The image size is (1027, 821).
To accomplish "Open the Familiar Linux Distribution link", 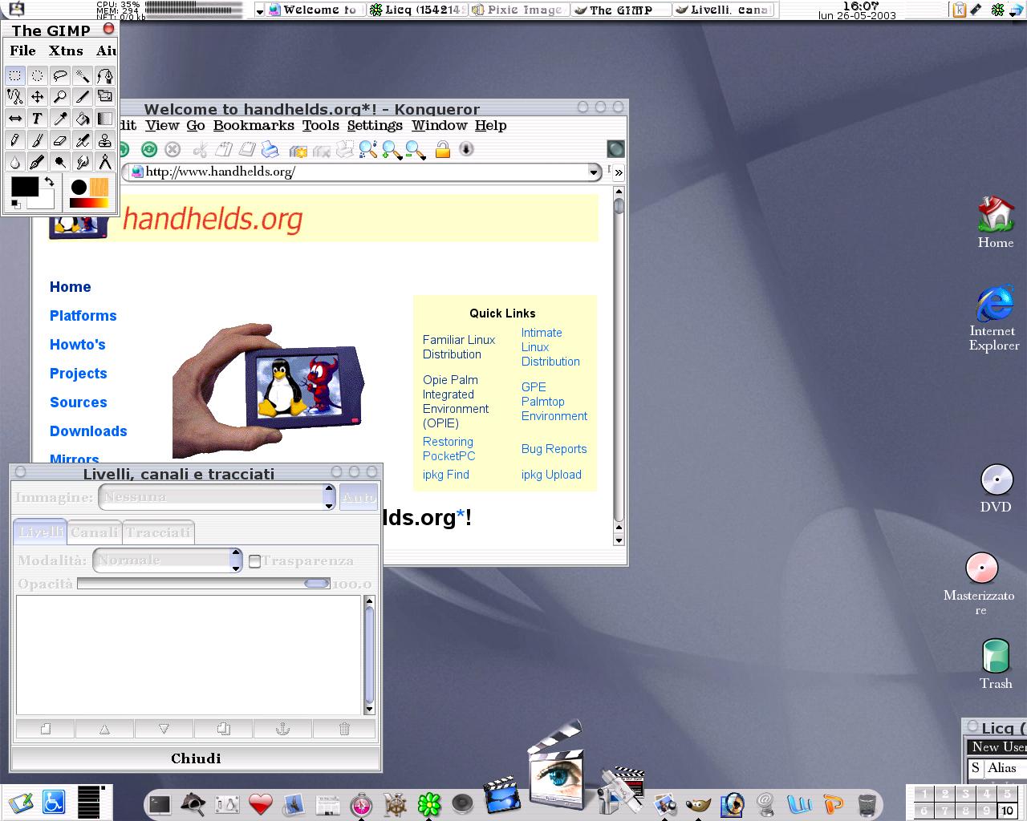I will pyautogui.click(x=459, y=347).
